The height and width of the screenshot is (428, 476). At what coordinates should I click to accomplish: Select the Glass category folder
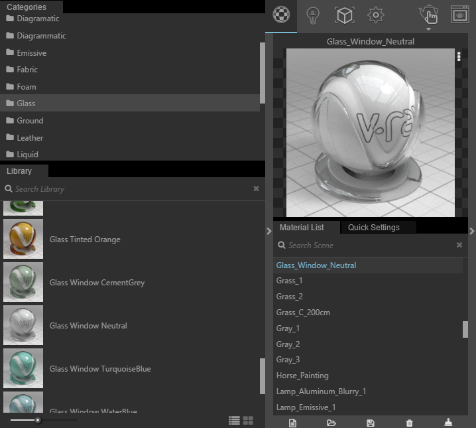pos(130,104)
